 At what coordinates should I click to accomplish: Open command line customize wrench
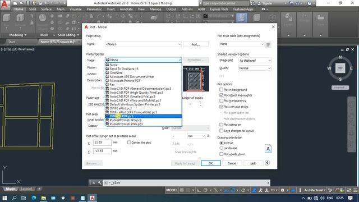(x=99, y=183)
